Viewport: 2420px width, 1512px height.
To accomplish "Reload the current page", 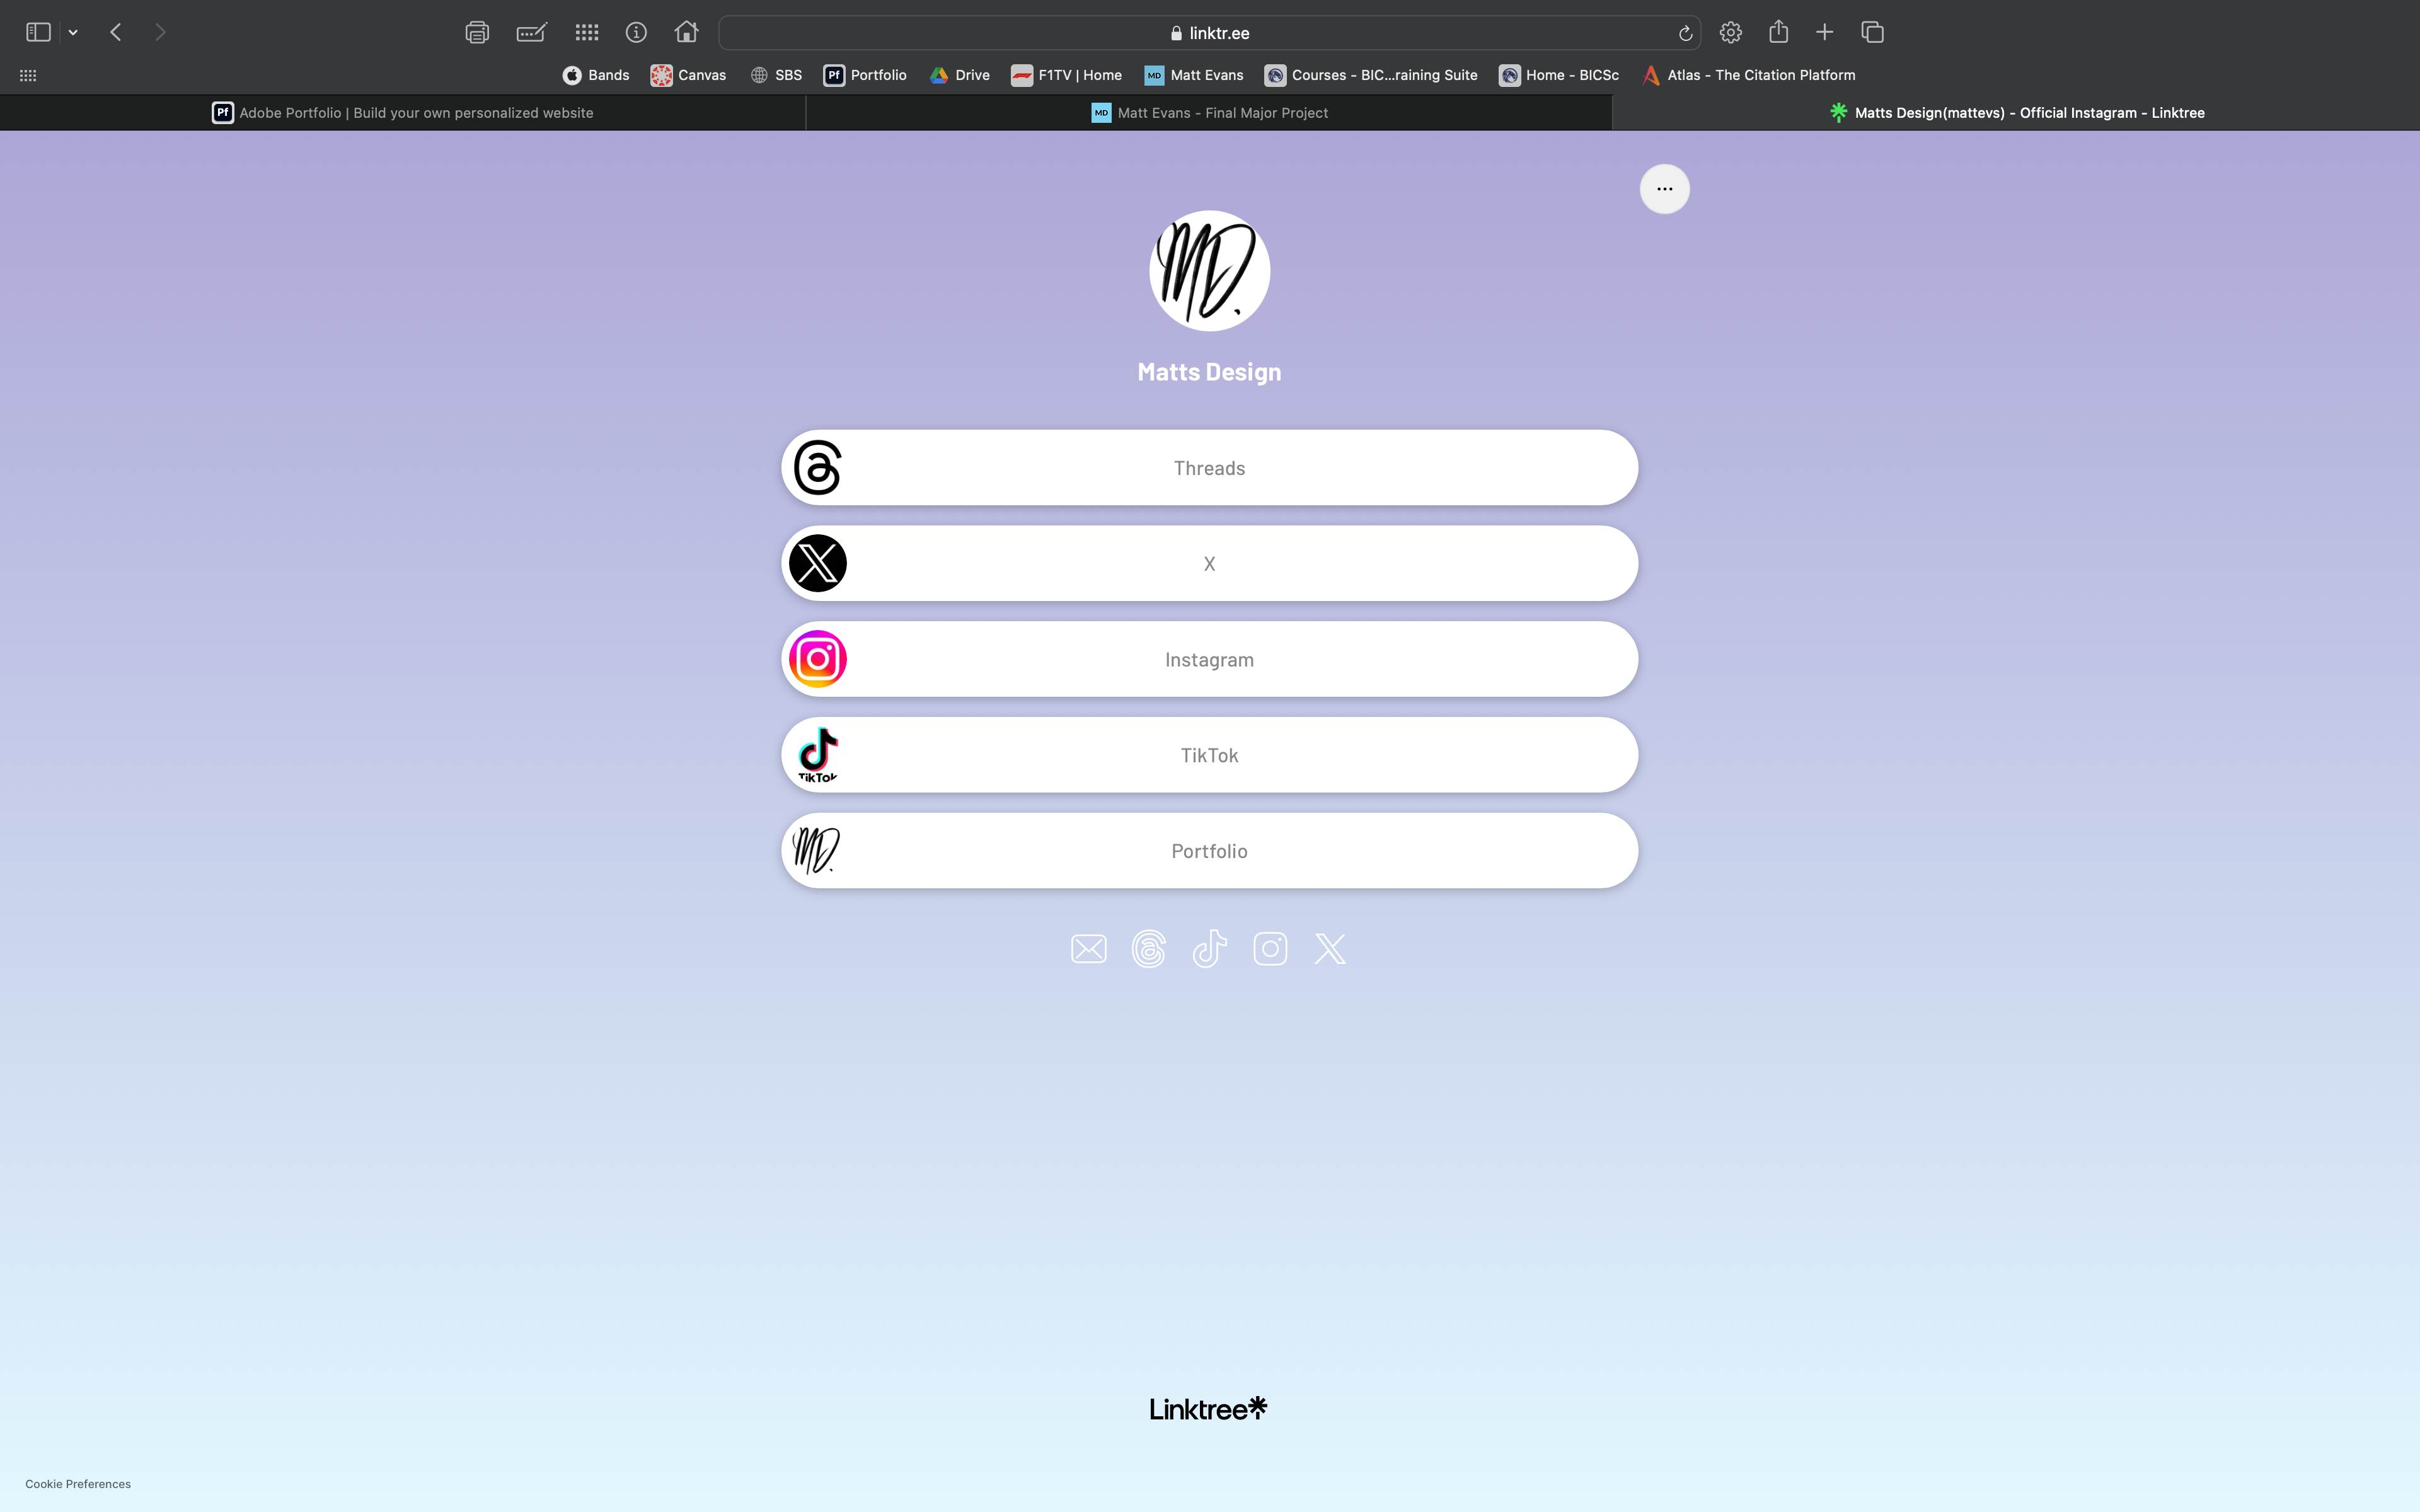I will [x=1685, y=33].
